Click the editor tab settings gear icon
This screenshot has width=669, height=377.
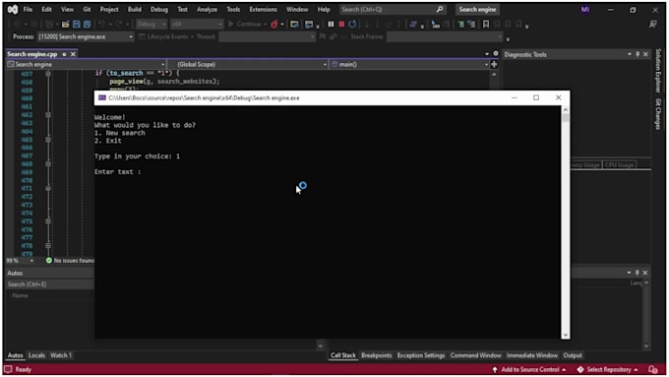(496, 54)
